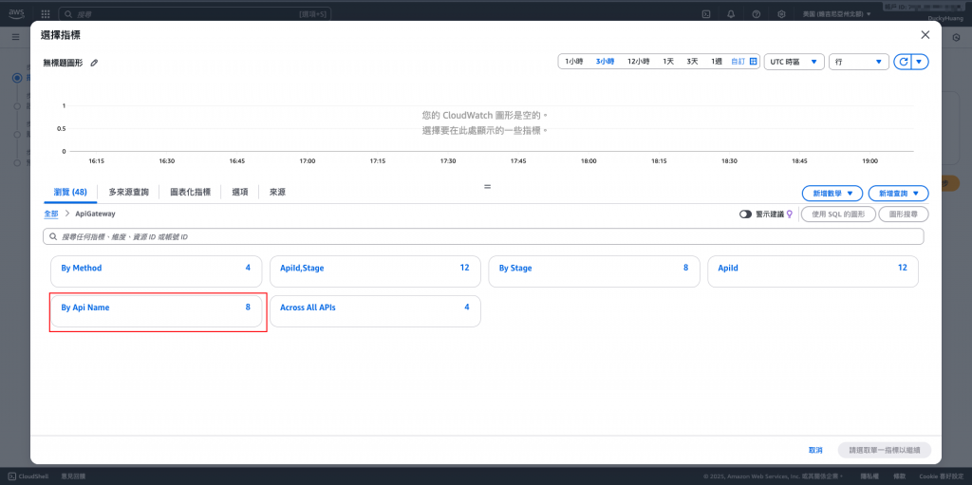
Task: Switch to 選項 tab
Action: tap(240, 193)
